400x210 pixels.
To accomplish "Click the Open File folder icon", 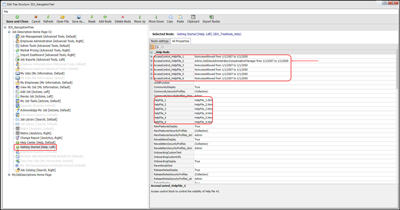I will (62, 17).
